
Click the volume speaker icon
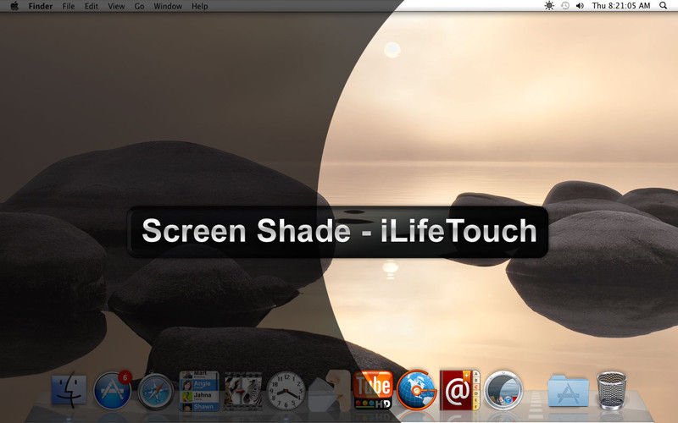[580, 6]
